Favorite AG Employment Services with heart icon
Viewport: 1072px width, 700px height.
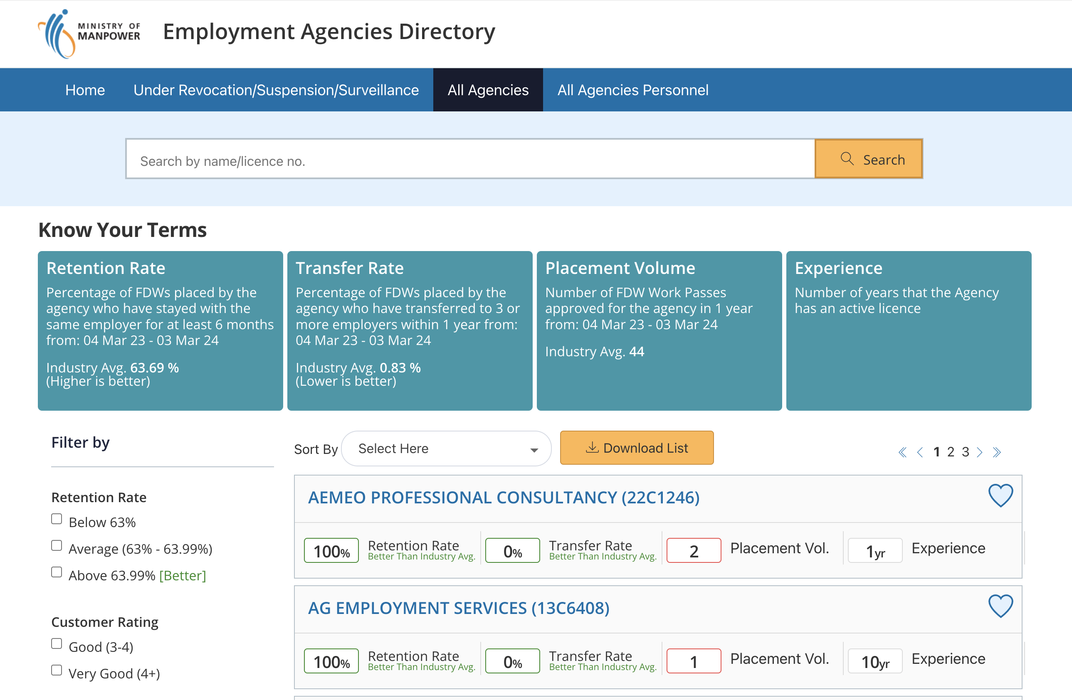point(1000,606)
